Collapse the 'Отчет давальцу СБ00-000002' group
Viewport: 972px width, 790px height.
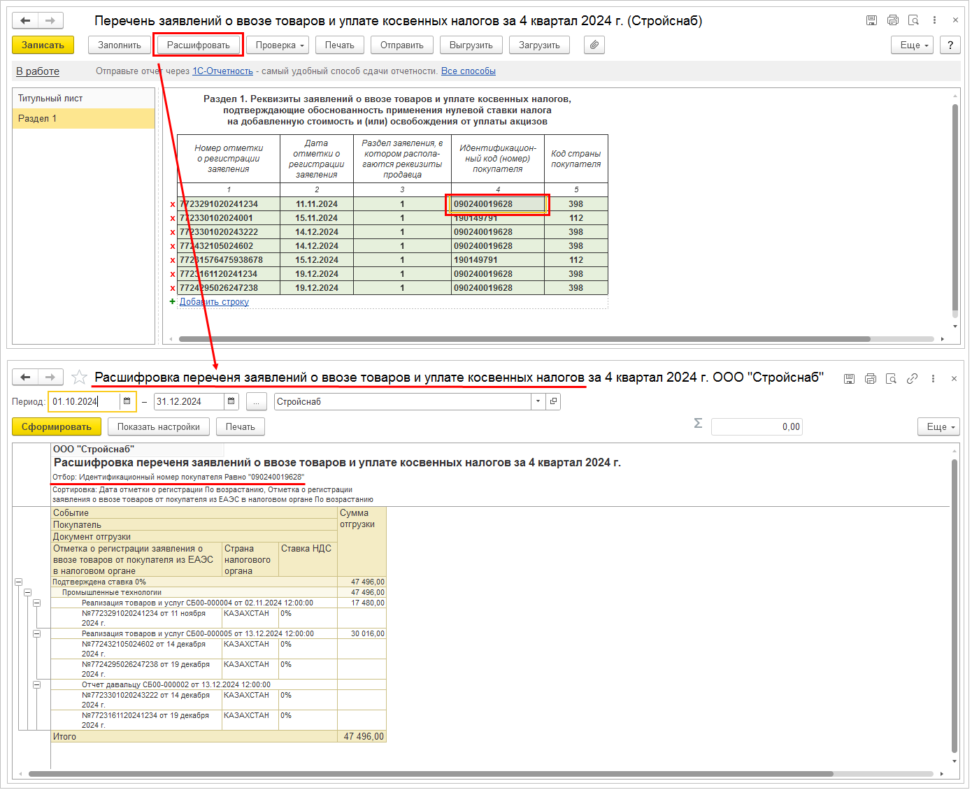tap(37, 684)
